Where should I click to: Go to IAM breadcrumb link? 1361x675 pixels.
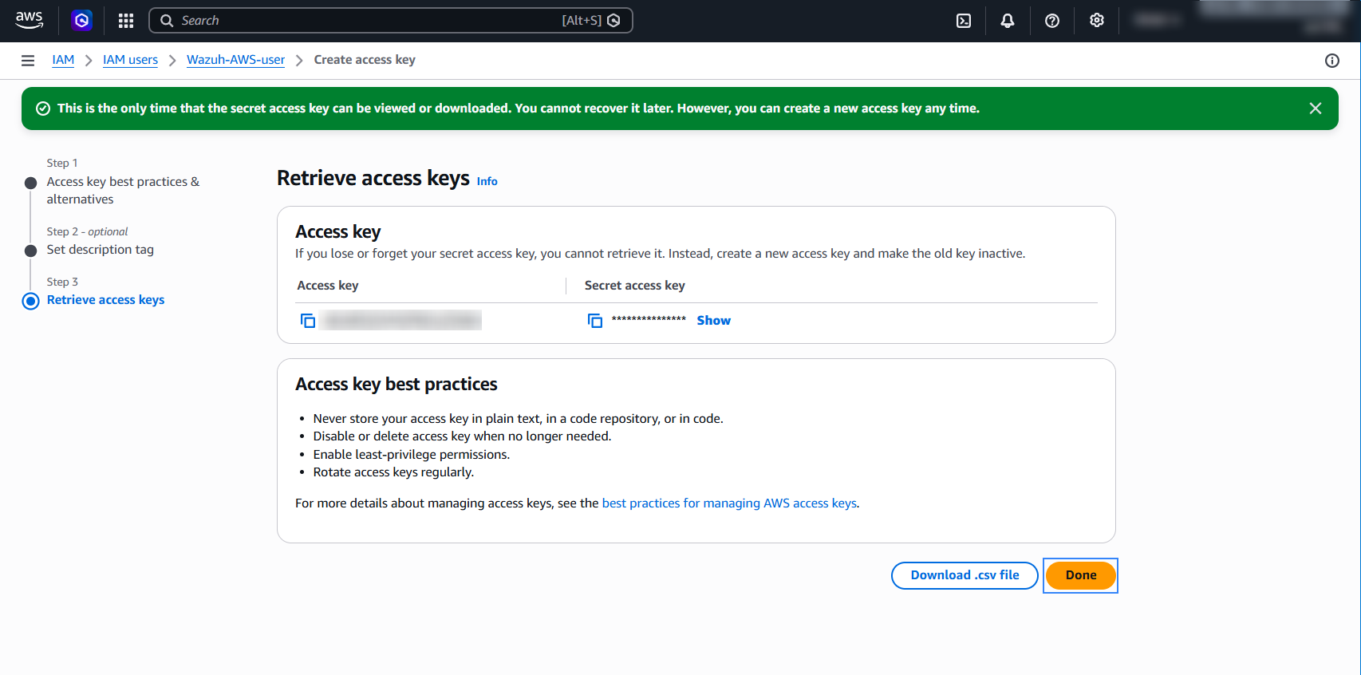63,60
